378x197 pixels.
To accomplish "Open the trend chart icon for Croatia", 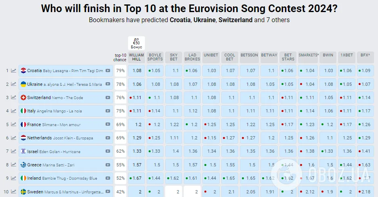I will [x=13, y=71].
